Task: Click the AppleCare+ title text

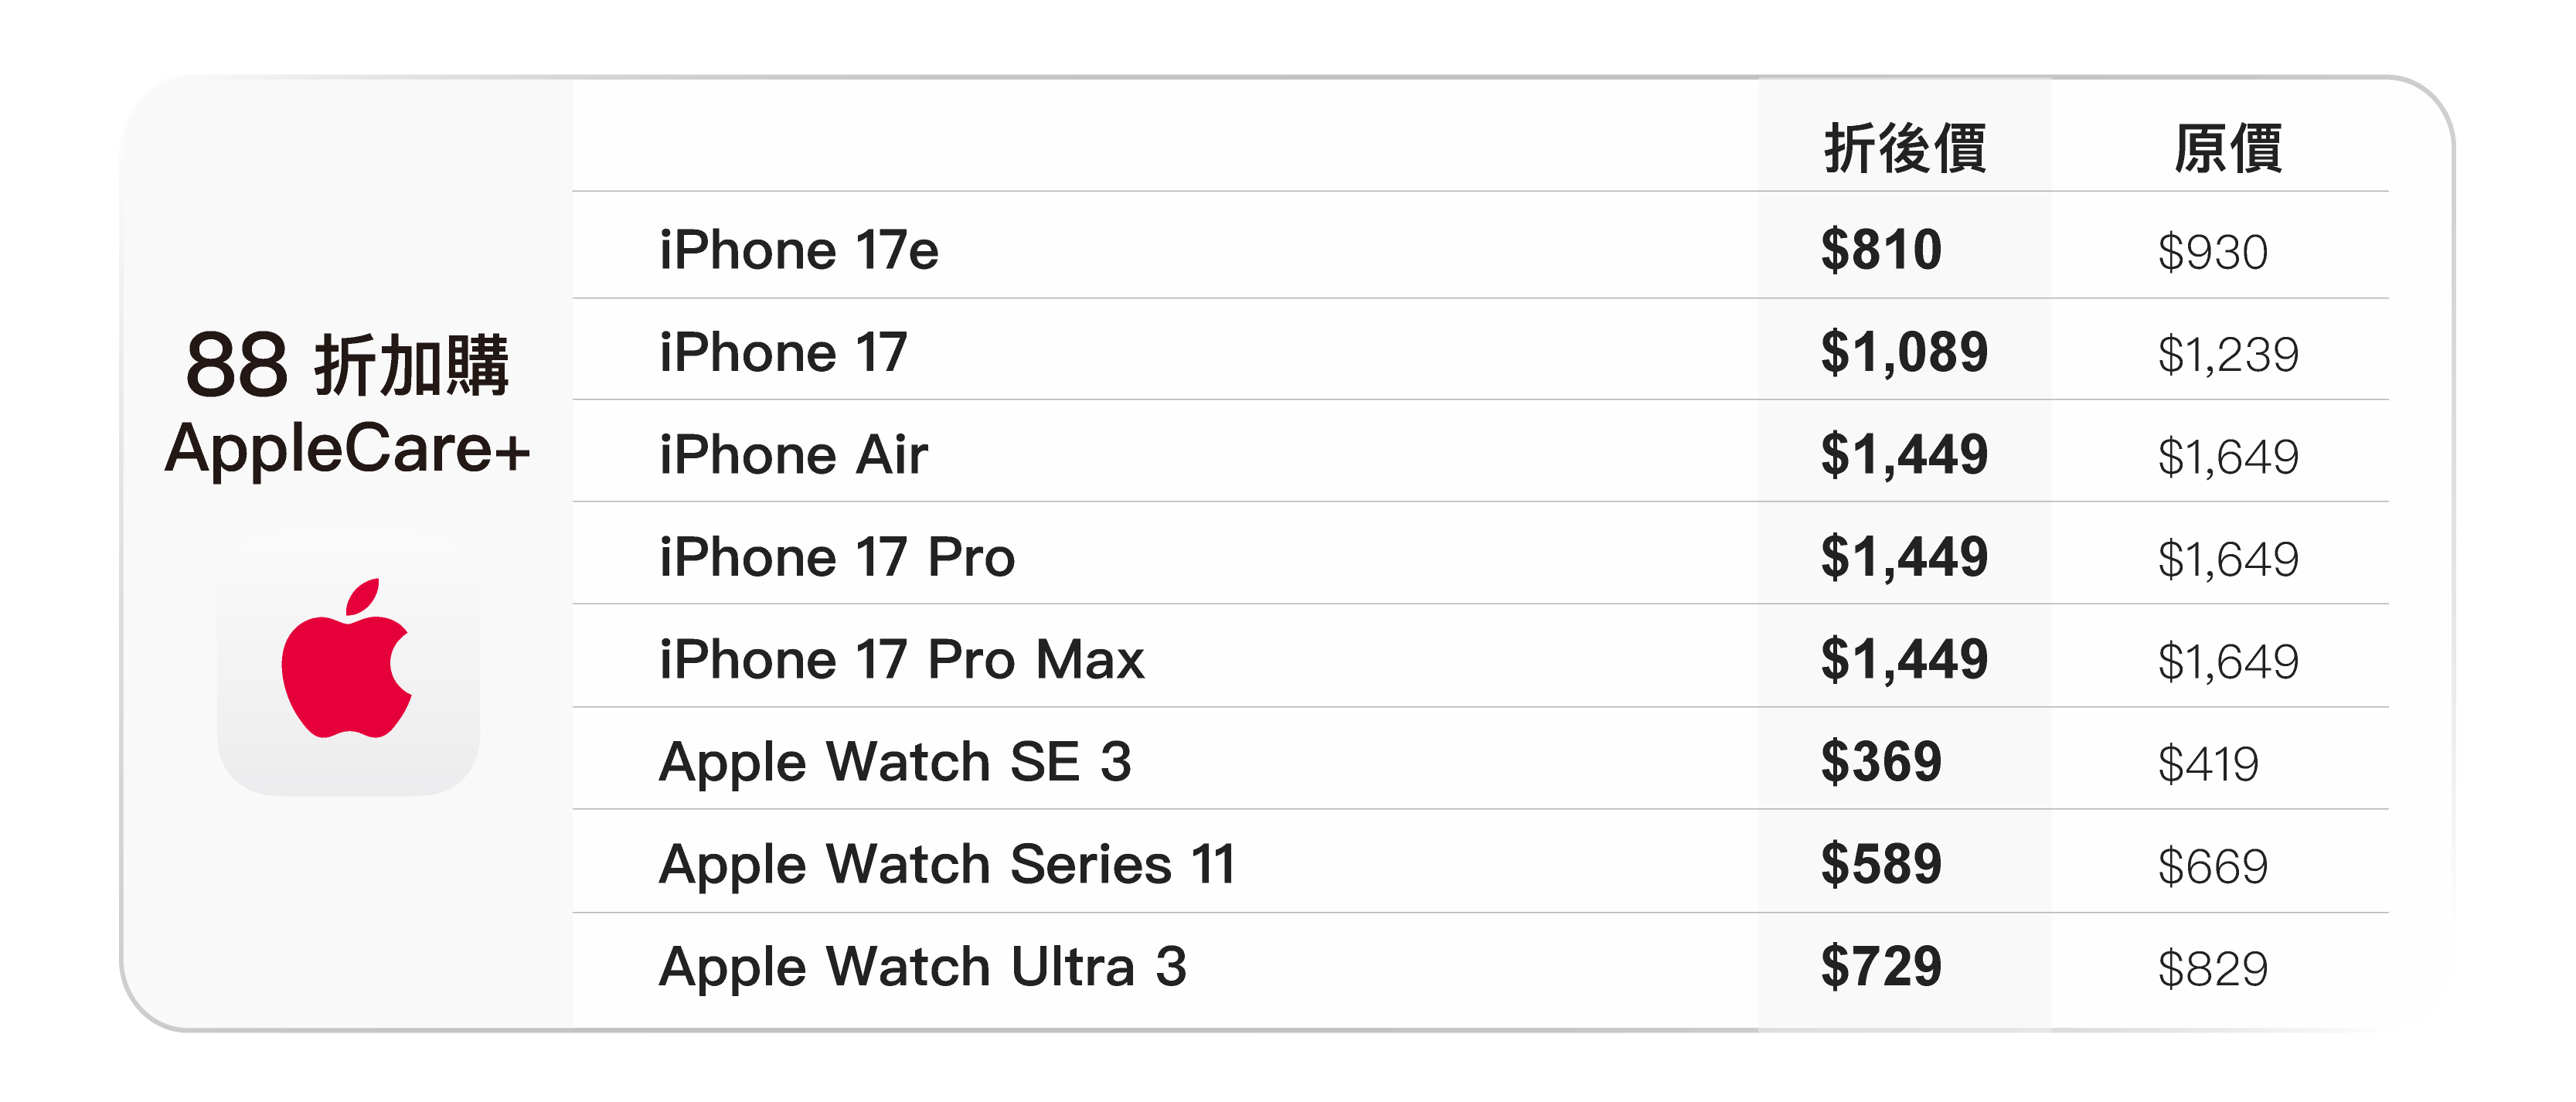Action: coord(347,449)
